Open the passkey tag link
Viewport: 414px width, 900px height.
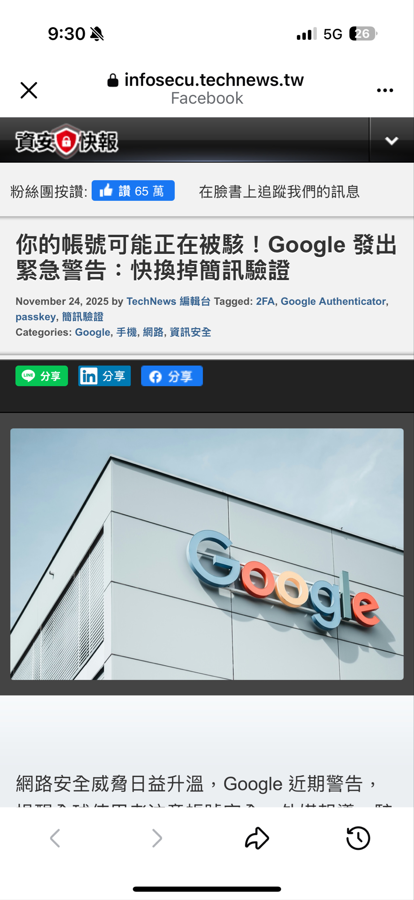pyautogui.click(x=35, y=317)
